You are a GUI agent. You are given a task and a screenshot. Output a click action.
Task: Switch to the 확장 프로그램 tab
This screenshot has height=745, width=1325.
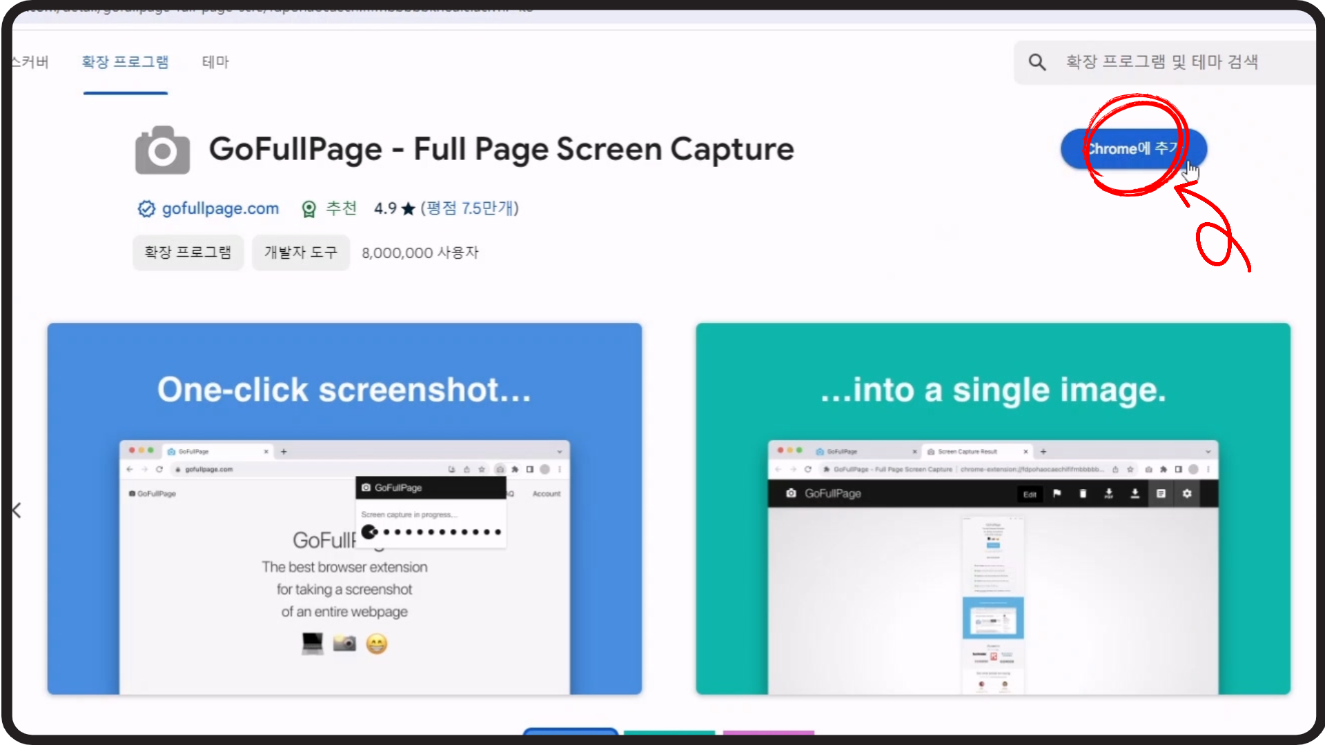click(125, 62)
